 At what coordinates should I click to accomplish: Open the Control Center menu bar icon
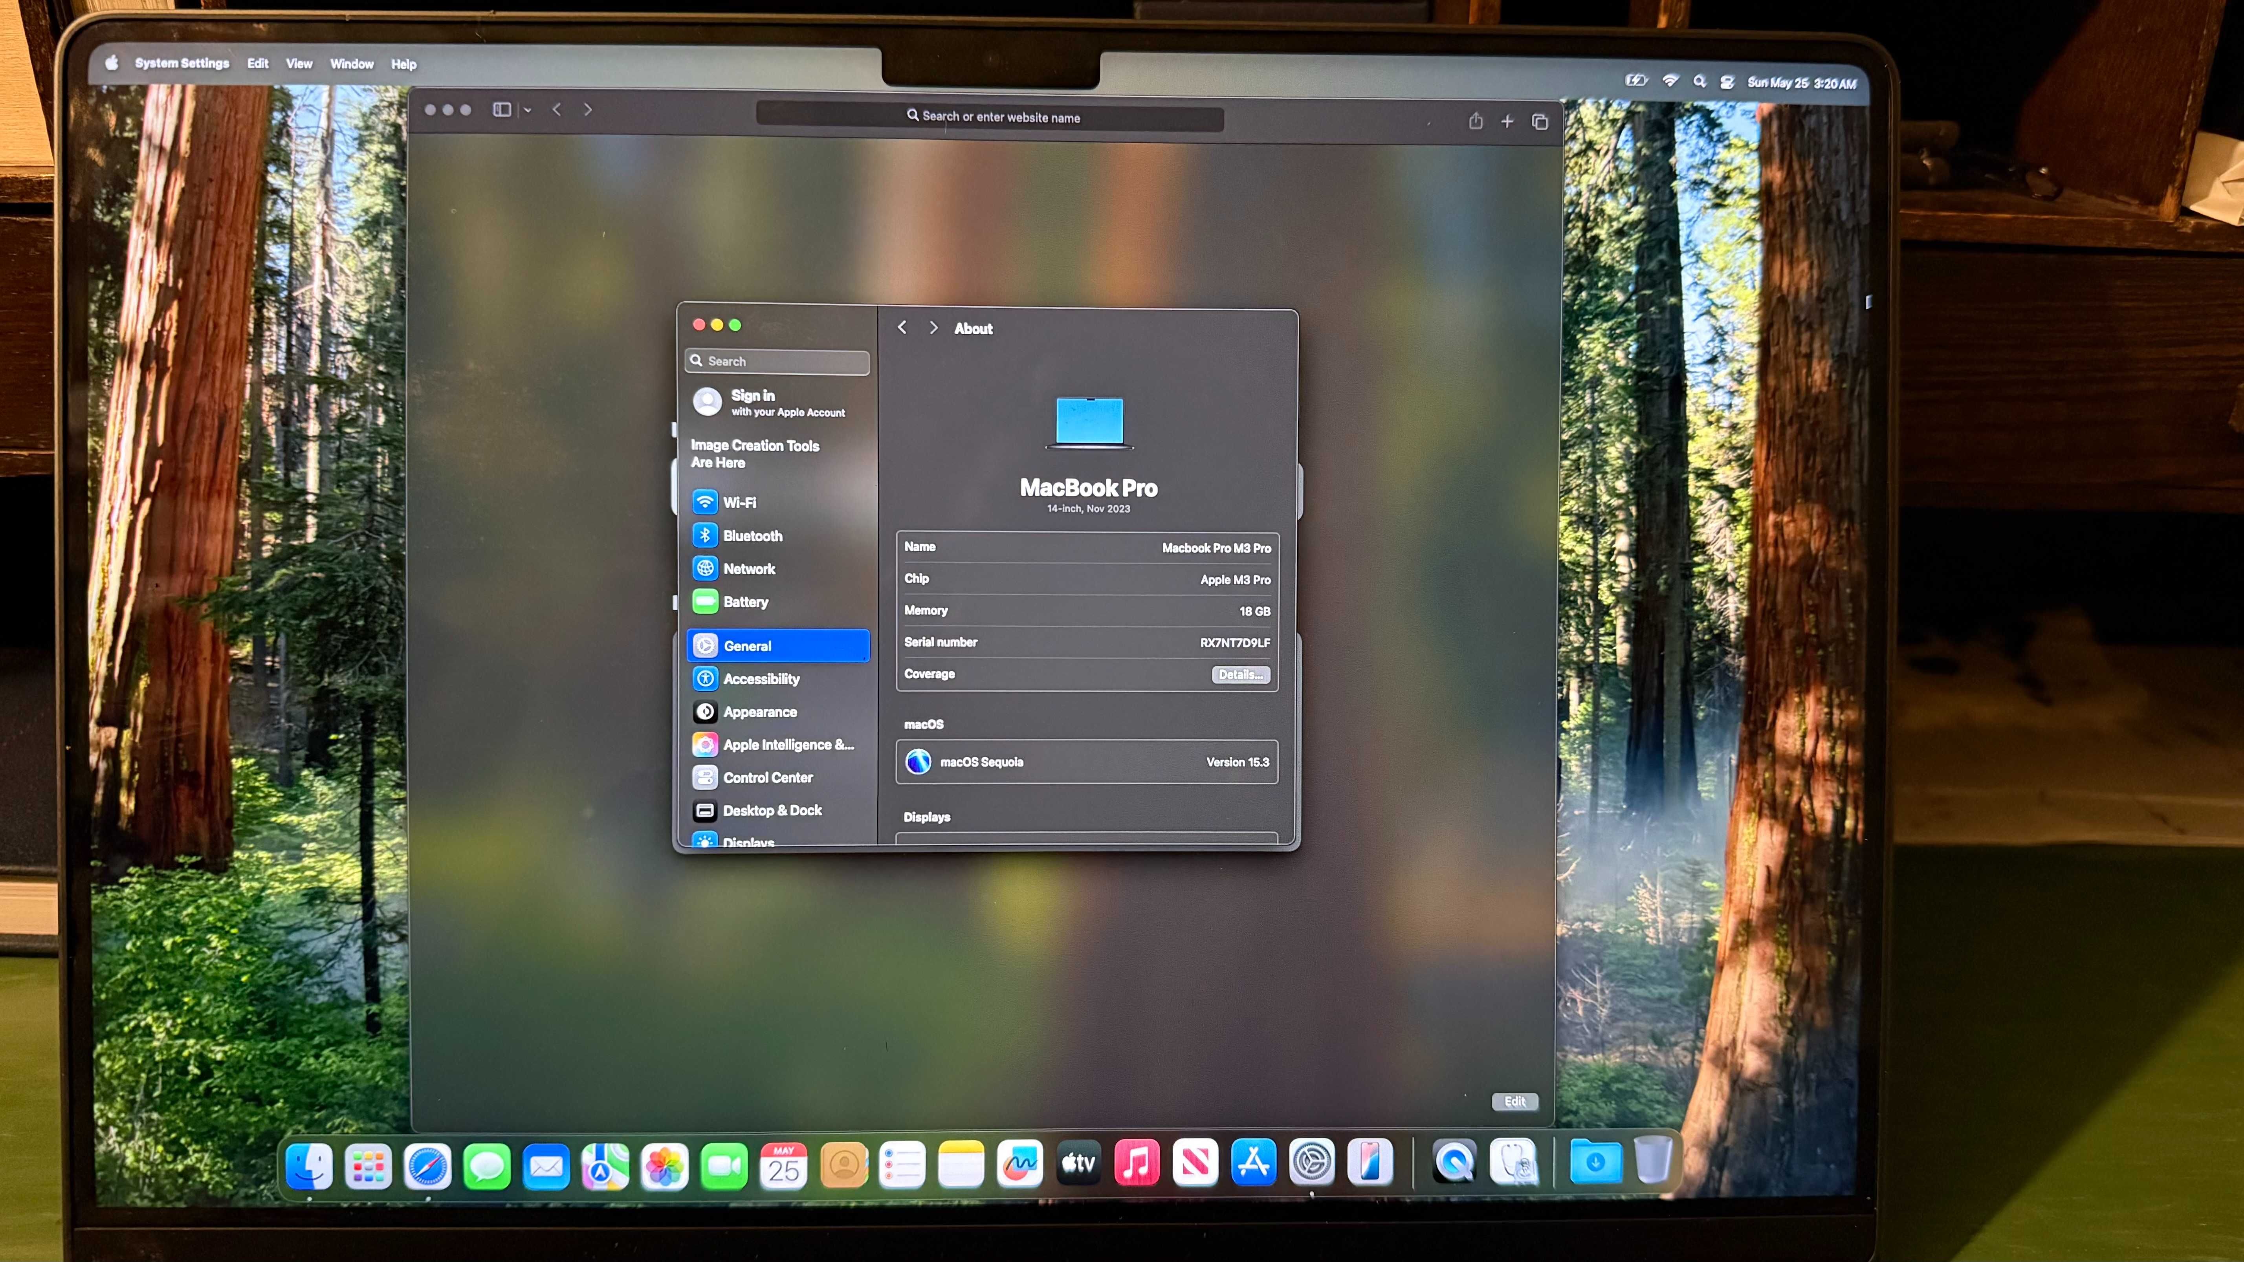(x=1727, y=82)
